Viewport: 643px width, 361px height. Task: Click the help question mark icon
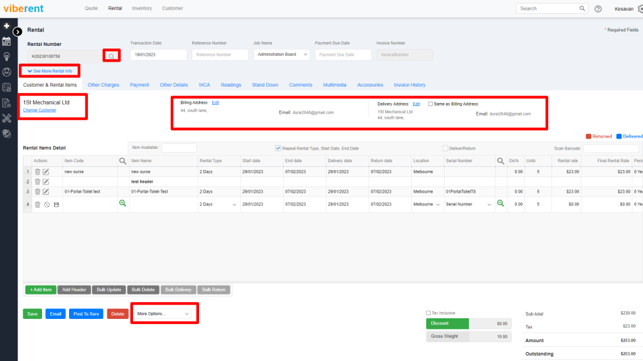(598, 9)
